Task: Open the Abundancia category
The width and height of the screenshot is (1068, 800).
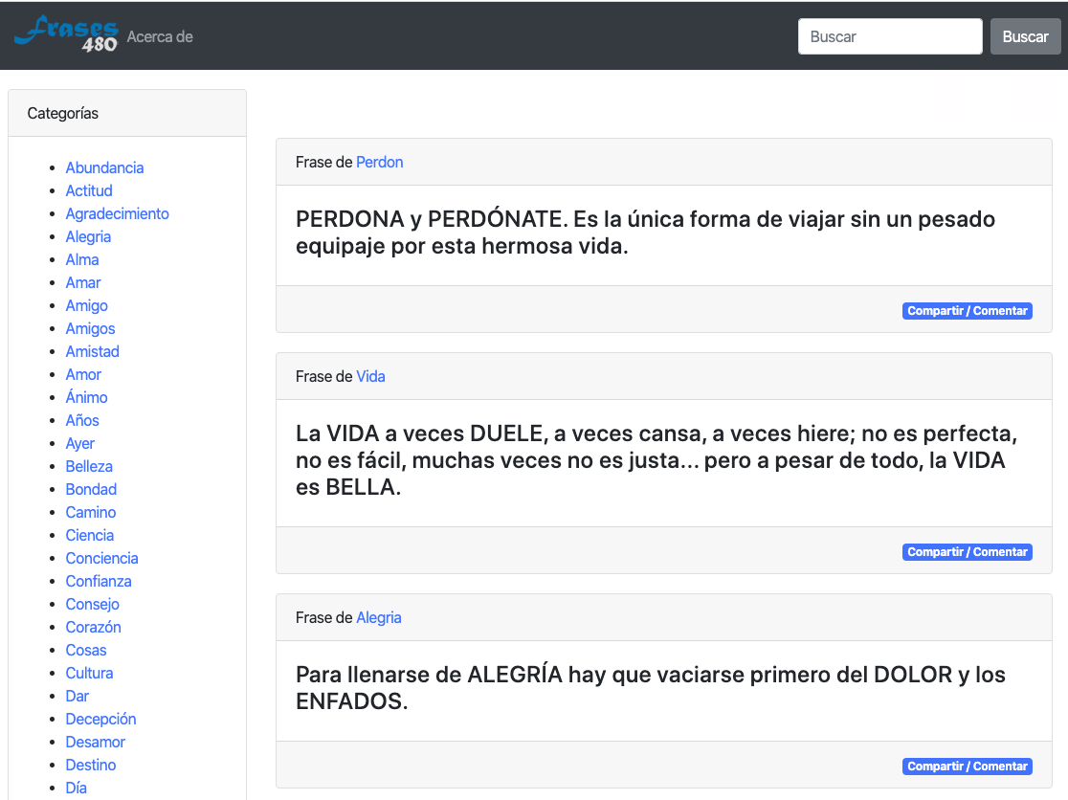Action: pos(104,167)
